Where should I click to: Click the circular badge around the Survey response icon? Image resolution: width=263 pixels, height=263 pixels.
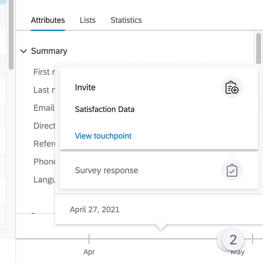232,170
